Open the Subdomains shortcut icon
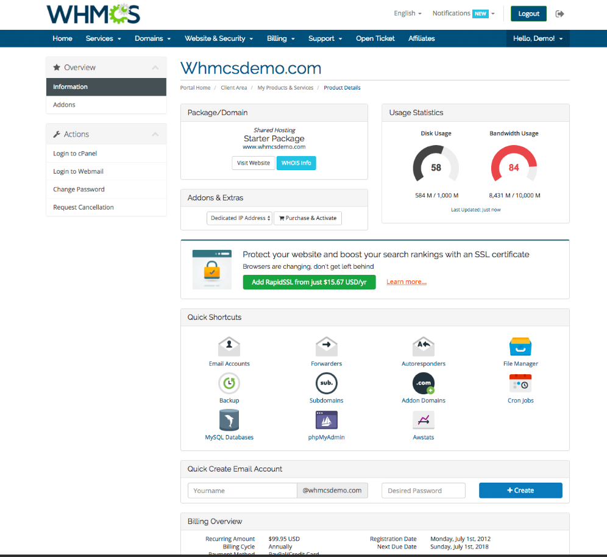This screenshot has width=607, height=557. click(326, 383)
